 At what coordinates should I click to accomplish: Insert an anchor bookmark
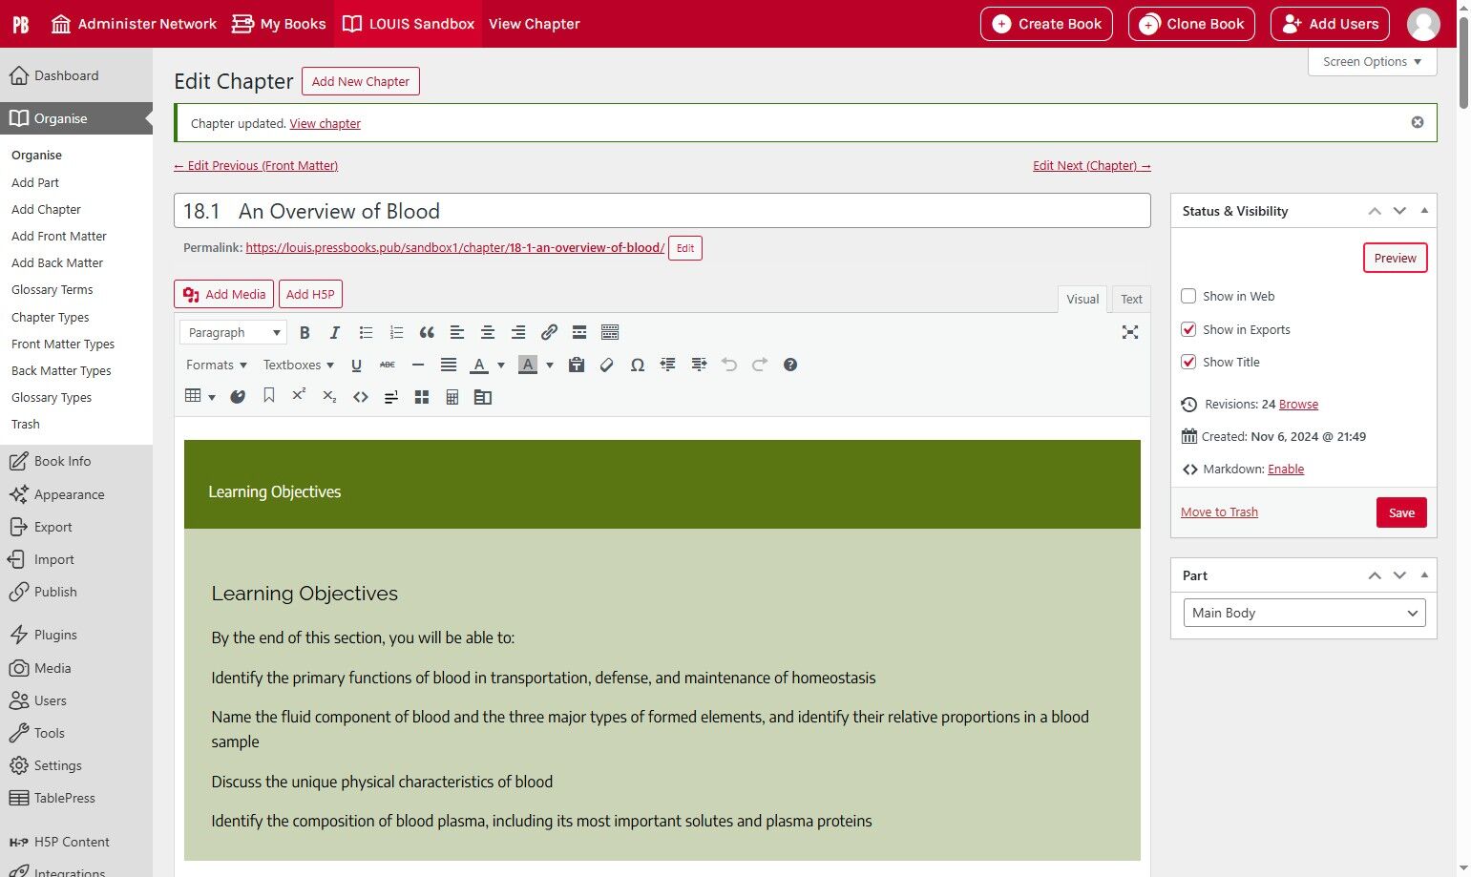[x=269, y=396]
